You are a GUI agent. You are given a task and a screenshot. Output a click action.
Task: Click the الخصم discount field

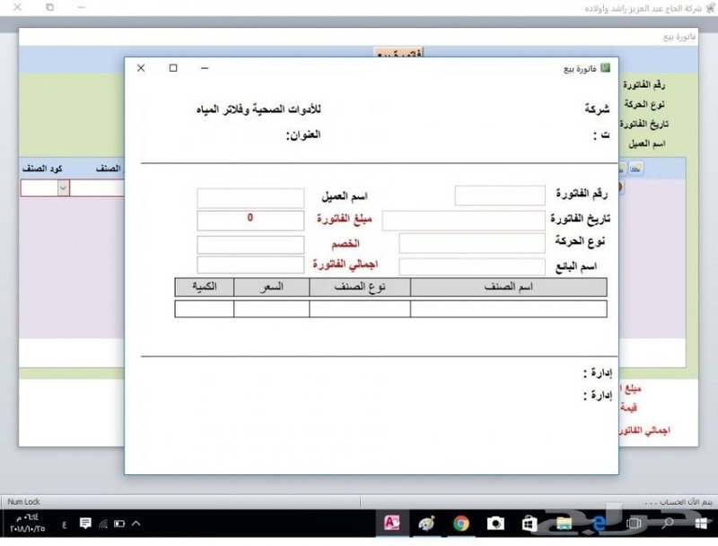pyautogui.click(x=250, y=244)
